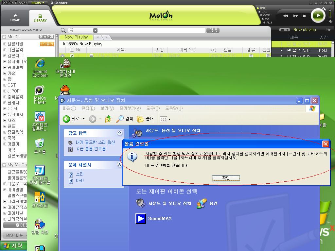This screenshot has height=251, width=335.
Task: Click the MelOn search text field
Action: point(151,30)
